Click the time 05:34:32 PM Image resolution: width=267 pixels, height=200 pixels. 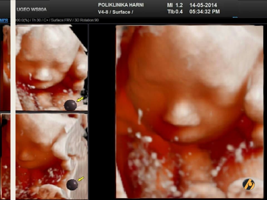coord(204,12)
